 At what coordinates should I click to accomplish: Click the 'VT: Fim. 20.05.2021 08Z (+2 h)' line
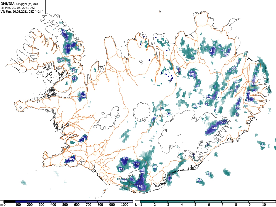point(22,12)
